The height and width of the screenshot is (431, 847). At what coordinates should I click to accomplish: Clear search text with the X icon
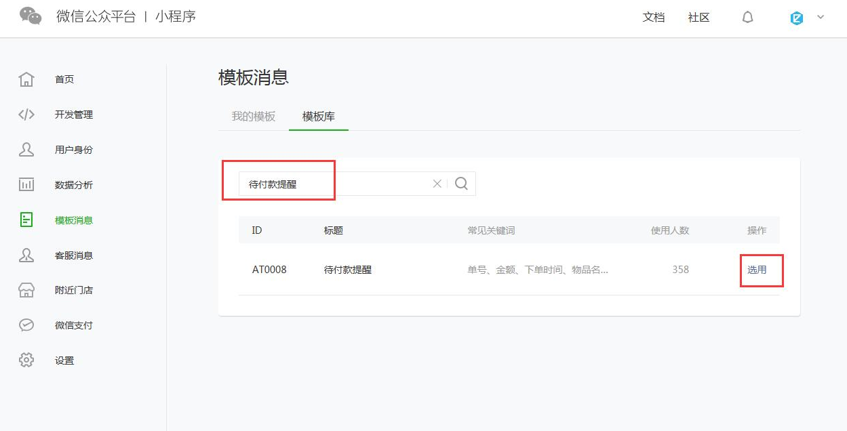tap(437, 184)
